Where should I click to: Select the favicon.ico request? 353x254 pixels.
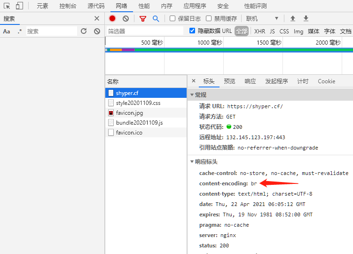pyautogui.click(x=146, y=132)
